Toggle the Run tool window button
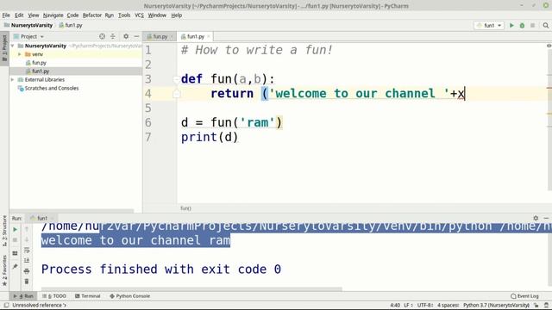 pyautogui.click(x=23, y=296)
